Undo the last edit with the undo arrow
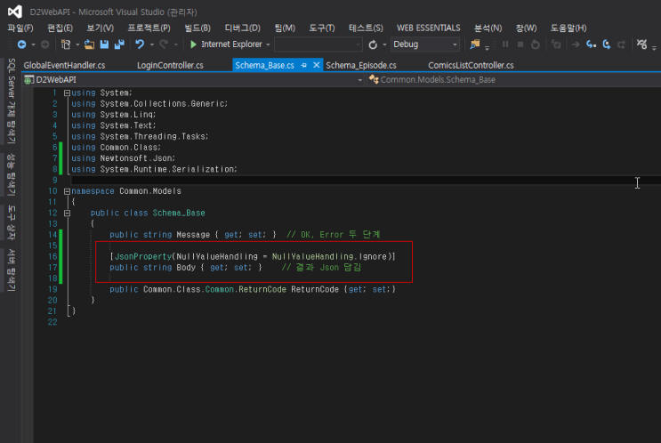Viewport: 661px width, 443px height. [140, 44]
